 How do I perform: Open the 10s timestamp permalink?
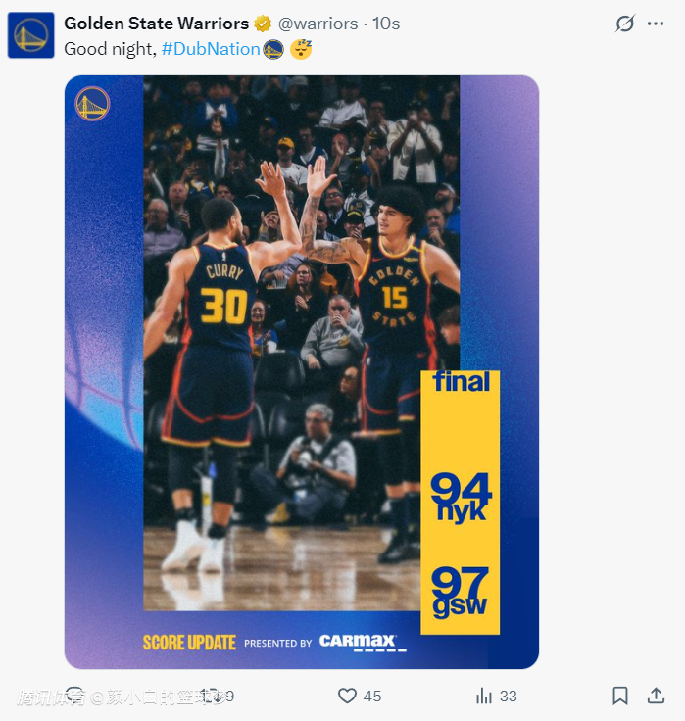pos(386,24)
